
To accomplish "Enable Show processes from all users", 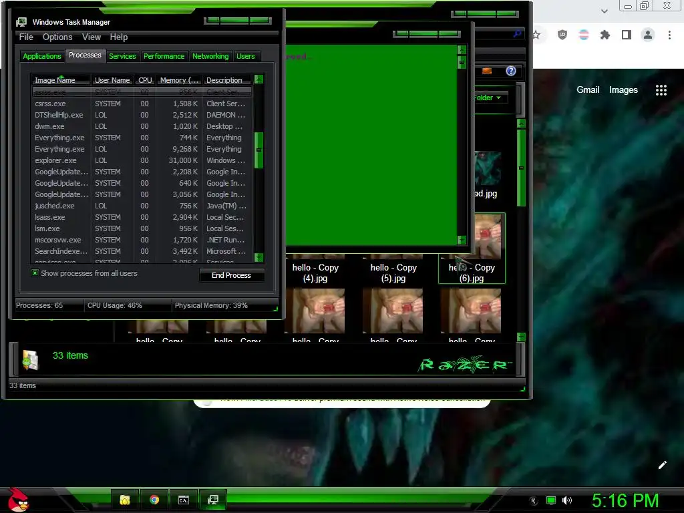I will [35, 273].
